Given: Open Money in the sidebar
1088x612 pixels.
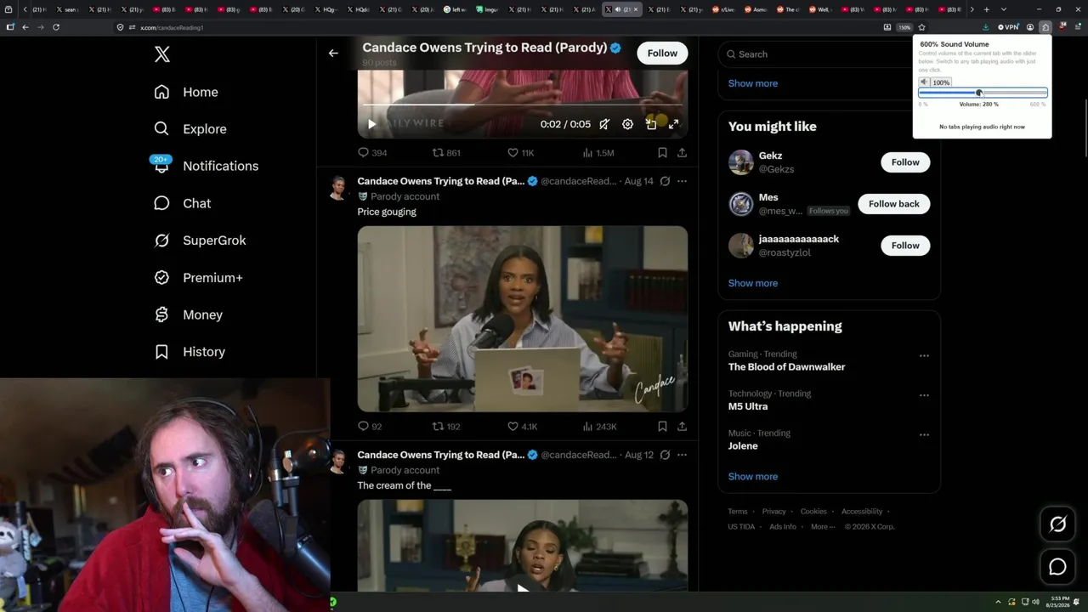Looking at the screenshot, I should coord(188,314).
